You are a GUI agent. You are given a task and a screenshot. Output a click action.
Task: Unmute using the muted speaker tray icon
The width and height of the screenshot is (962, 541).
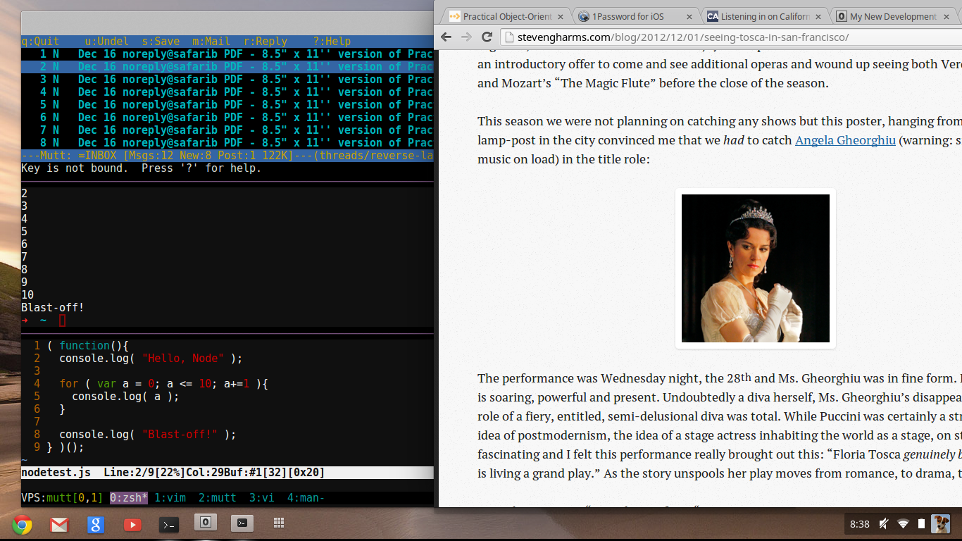[884, 523]
